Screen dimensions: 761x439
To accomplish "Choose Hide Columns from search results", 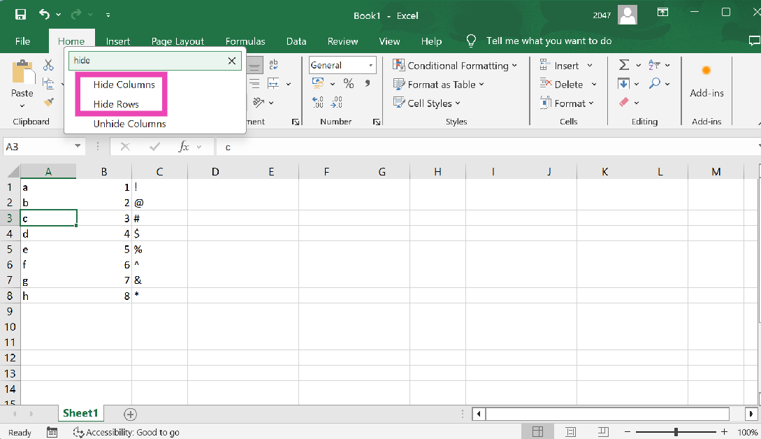I will pyautogui.click(x=124, y=85).
